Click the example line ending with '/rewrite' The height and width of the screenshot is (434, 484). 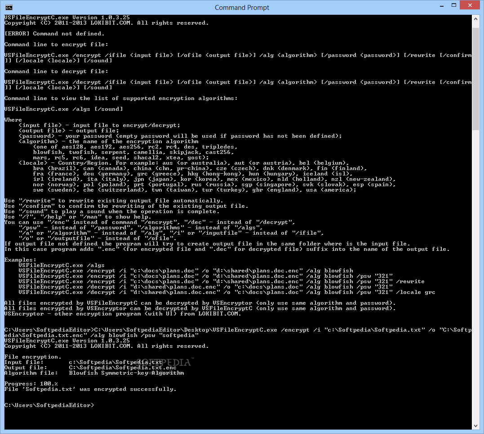pyautogui.click(x=221, y=281)
